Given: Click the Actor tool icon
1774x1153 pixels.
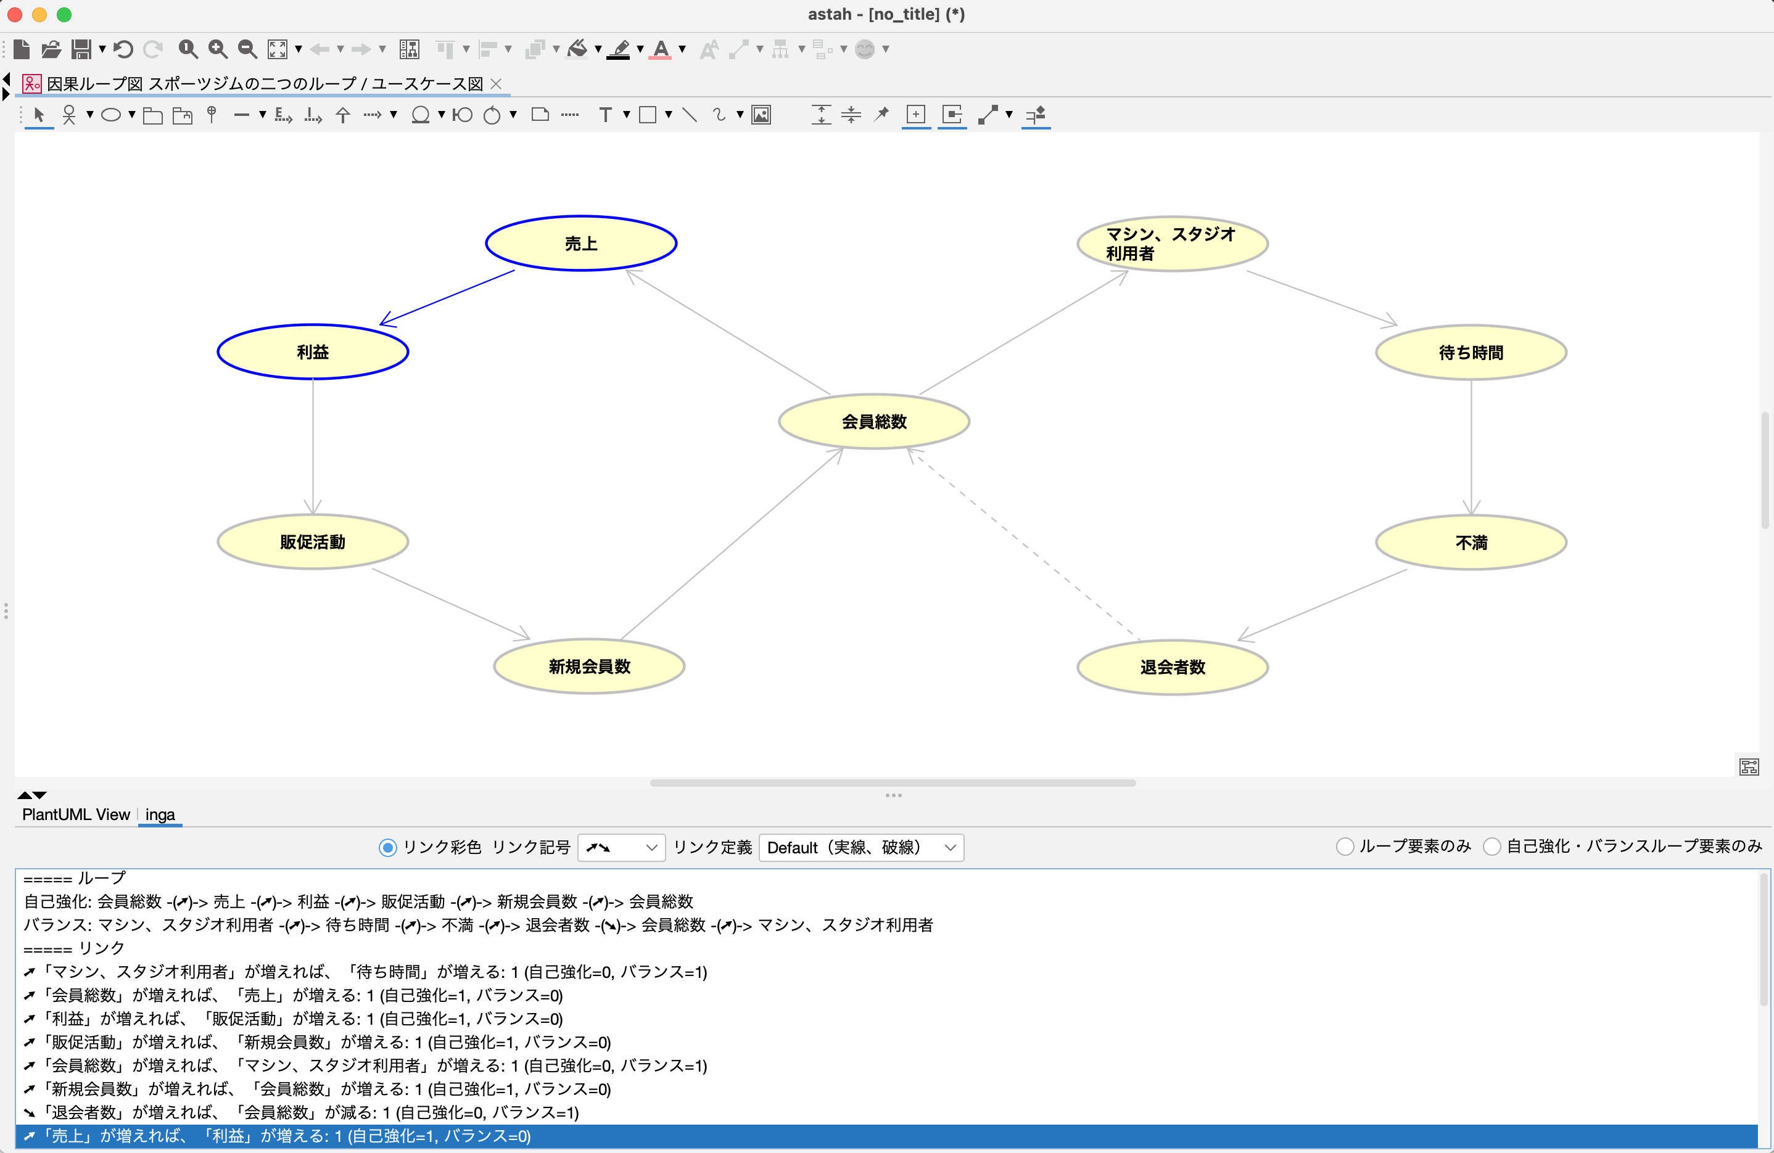Looking at the screenshot, I should (x=68, y=115).
